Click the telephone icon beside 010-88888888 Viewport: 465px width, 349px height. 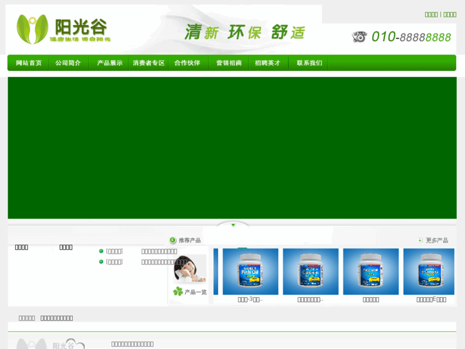tap(359, 37)
